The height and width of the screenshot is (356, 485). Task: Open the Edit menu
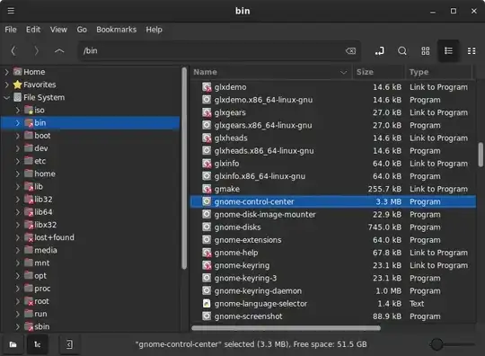(x=33, y=30)
